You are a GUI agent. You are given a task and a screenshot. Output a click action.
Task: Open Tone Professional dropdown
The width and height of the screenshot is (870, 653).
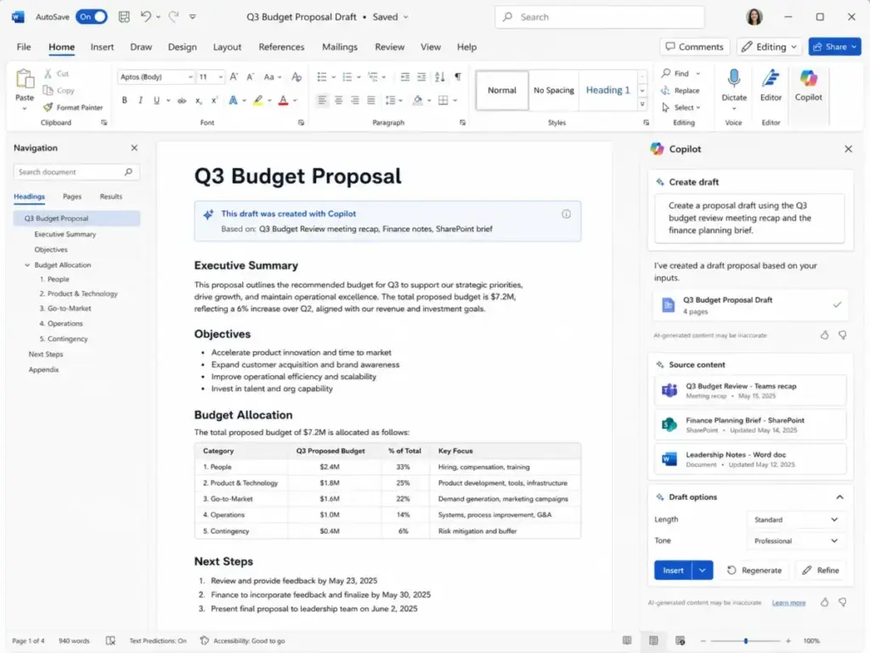(x=794, y=541)
